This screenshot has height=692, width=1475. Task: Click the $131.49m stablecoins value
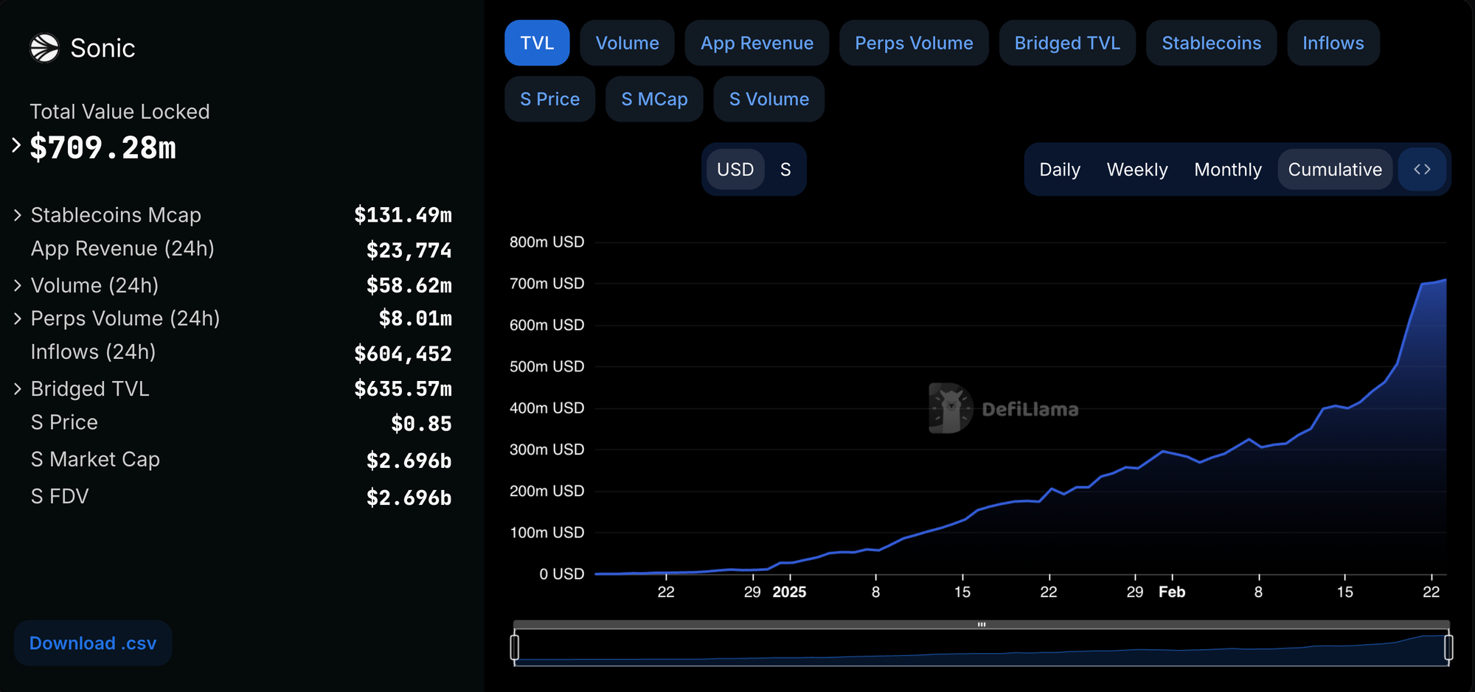[403, 215]
